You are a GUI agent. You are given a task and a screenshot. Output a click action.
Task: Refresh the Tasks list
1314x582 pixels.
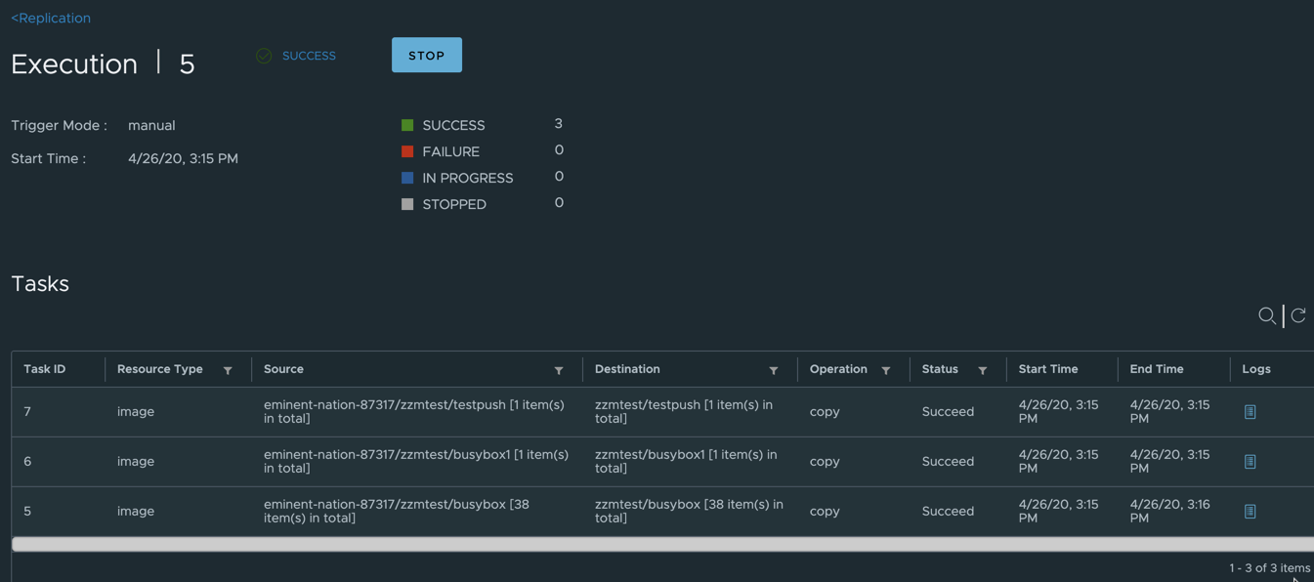click(1296, 315)
